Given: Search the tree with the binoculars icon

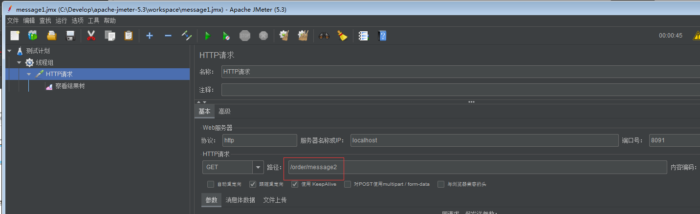Looking at the screenshot, I should point(324,36).
